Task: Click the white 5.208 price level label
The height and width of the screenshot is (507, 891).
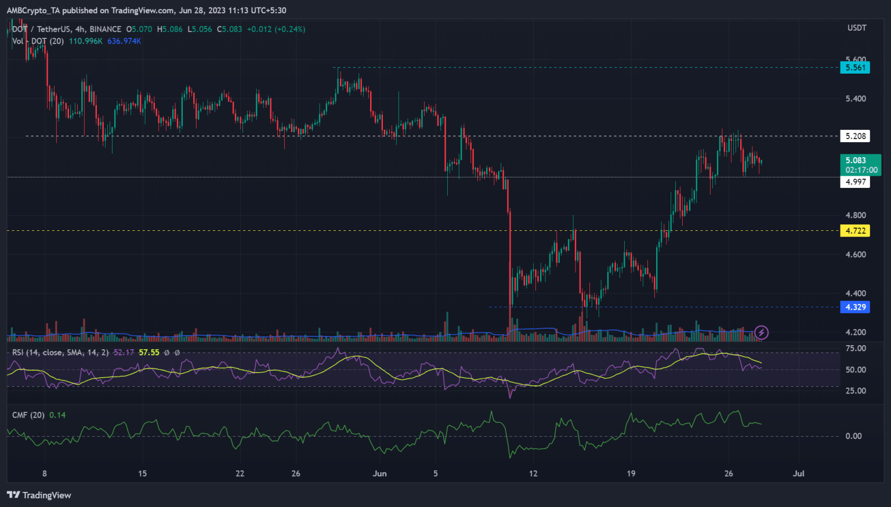Action: pos(855,136)
